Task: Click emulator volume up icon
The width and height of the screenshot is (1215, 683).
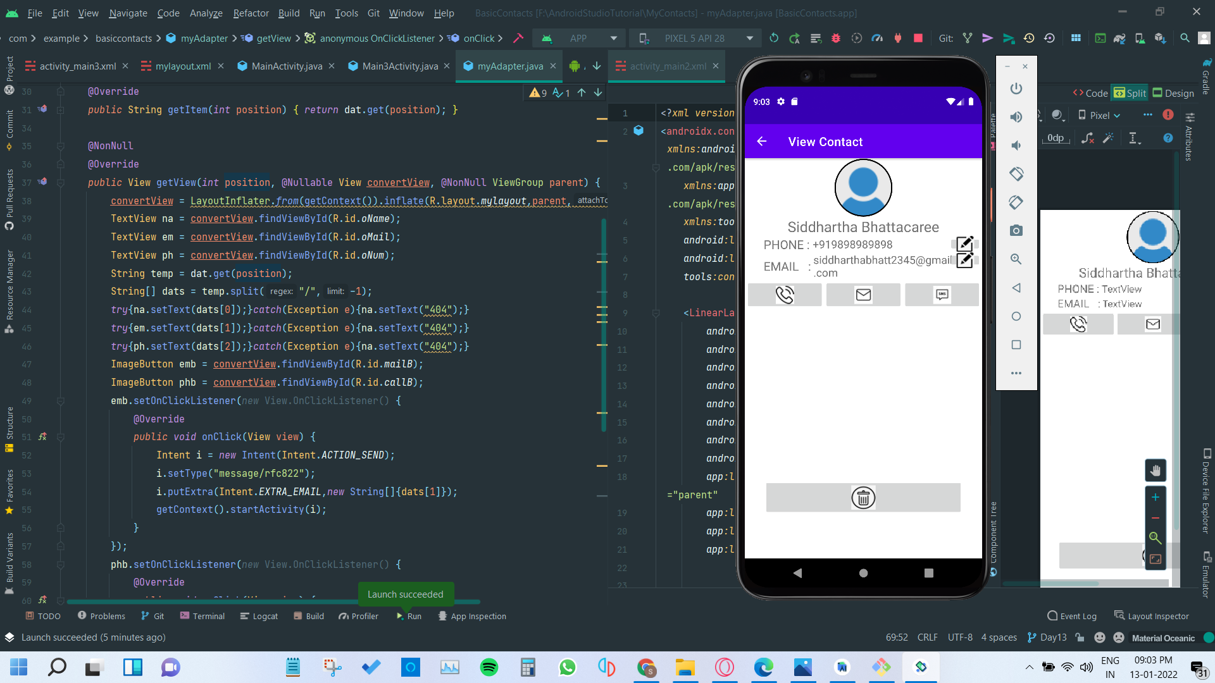Action: (x=1016, y=117)
